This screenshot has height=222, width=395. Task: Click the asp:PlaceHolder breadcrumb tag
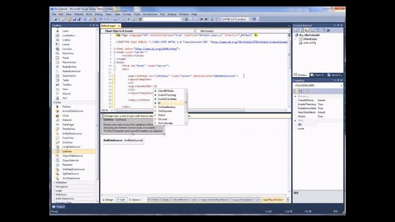(273, 200)
